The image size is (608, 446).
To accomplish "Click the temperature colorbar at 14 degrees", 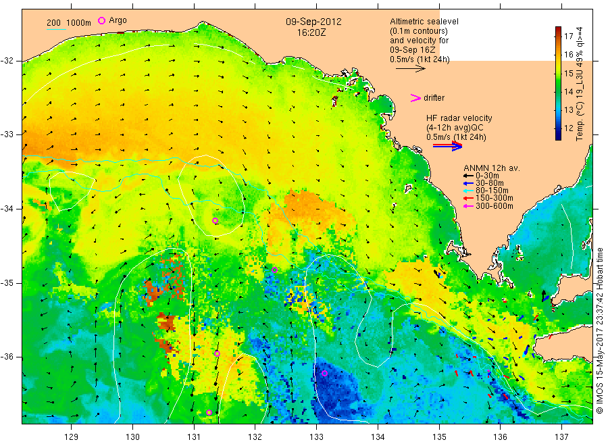I will [558, 91].
